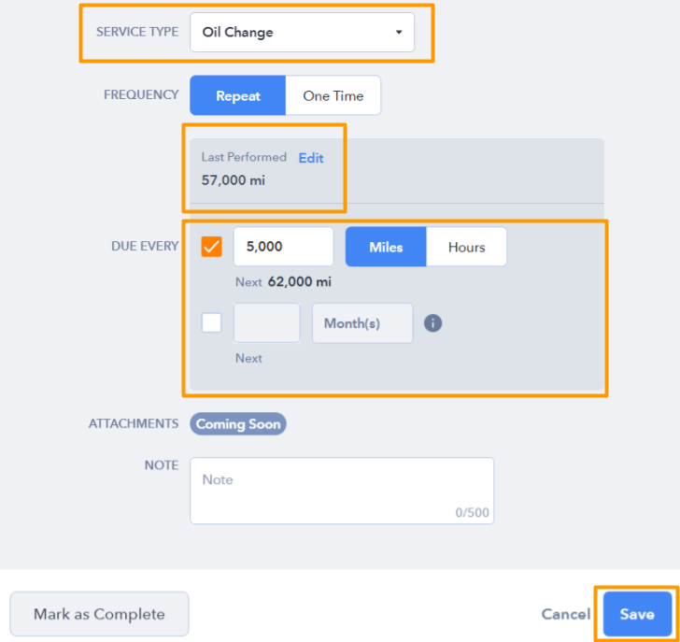The width and height of the screenshot is (680, 642).
Task: Open the Oil Change service type dropdown
Action: [x=303, y=32]
